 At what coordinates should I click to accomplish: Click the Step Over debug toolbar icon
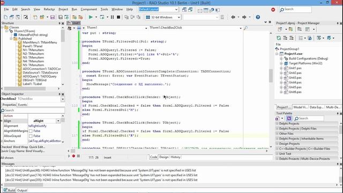click(132, 17)
